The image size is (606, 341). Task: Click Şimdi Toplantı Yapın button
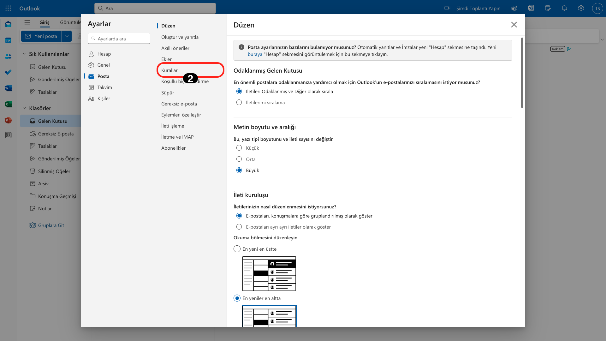pos(478,8)
